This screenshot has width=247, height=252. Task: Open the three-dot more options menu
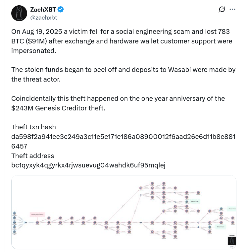pyautogui.click(x=233, y=9)
